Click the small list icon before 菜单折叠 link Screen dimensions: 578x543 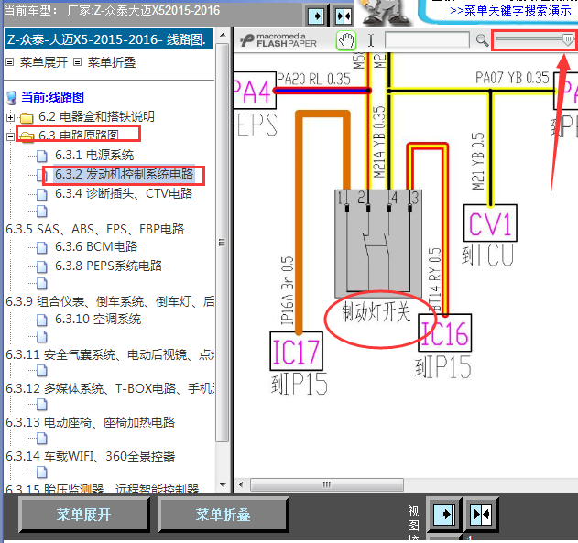(x=77, y=62)
